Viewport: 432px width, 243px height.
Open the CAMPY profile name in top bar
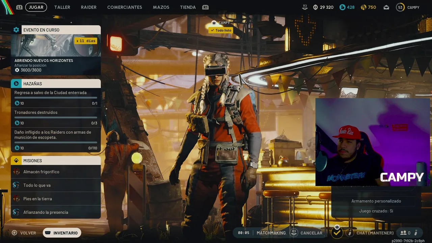coord(413,7)
